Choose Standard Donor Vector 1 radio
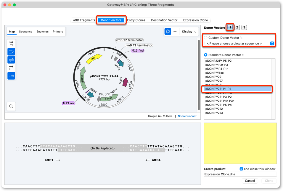The height and width of the screenshot is (191, 283). click(206, 55)
